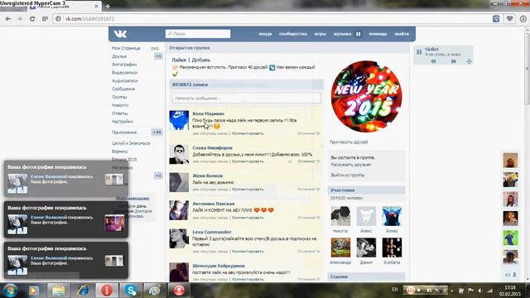Image resolution: width=530 pixels, height=298 pixels.
Task: Open Lexa Commander's profile name
Action: point(212,232)
